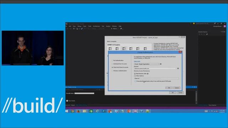Open the Windows Start button

coord(67,111)
